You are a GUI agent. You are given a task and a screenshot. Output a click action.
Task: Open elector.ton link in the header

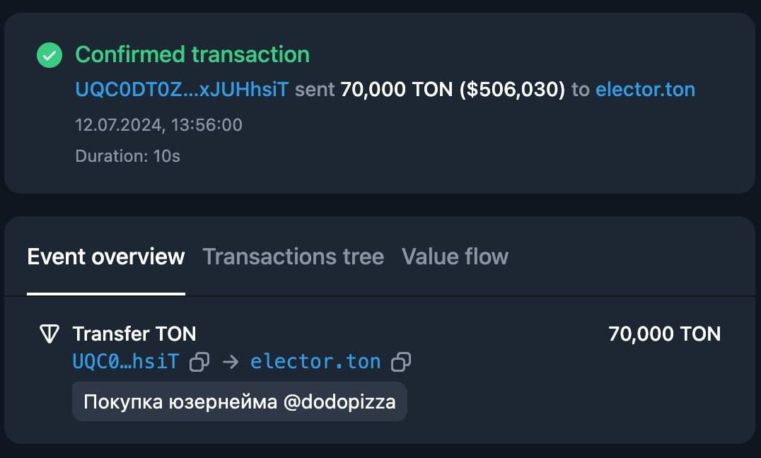[646, 90]
